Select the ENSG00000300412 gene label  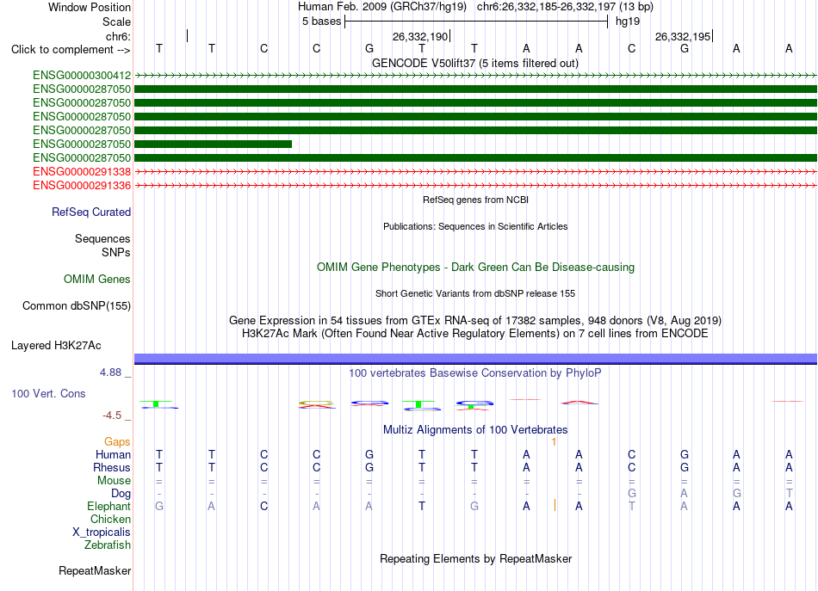coord(82,76)
